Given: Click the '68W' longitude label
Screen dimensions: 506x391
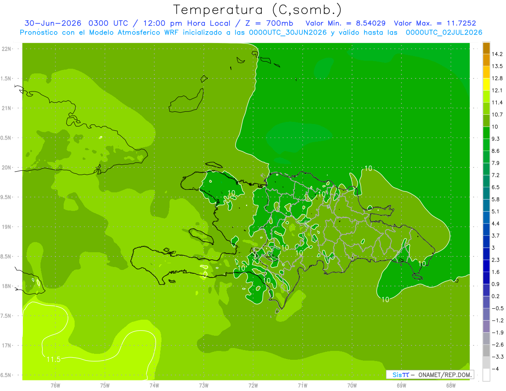Looking at the screenshot, I should click(x=450, y=385).
